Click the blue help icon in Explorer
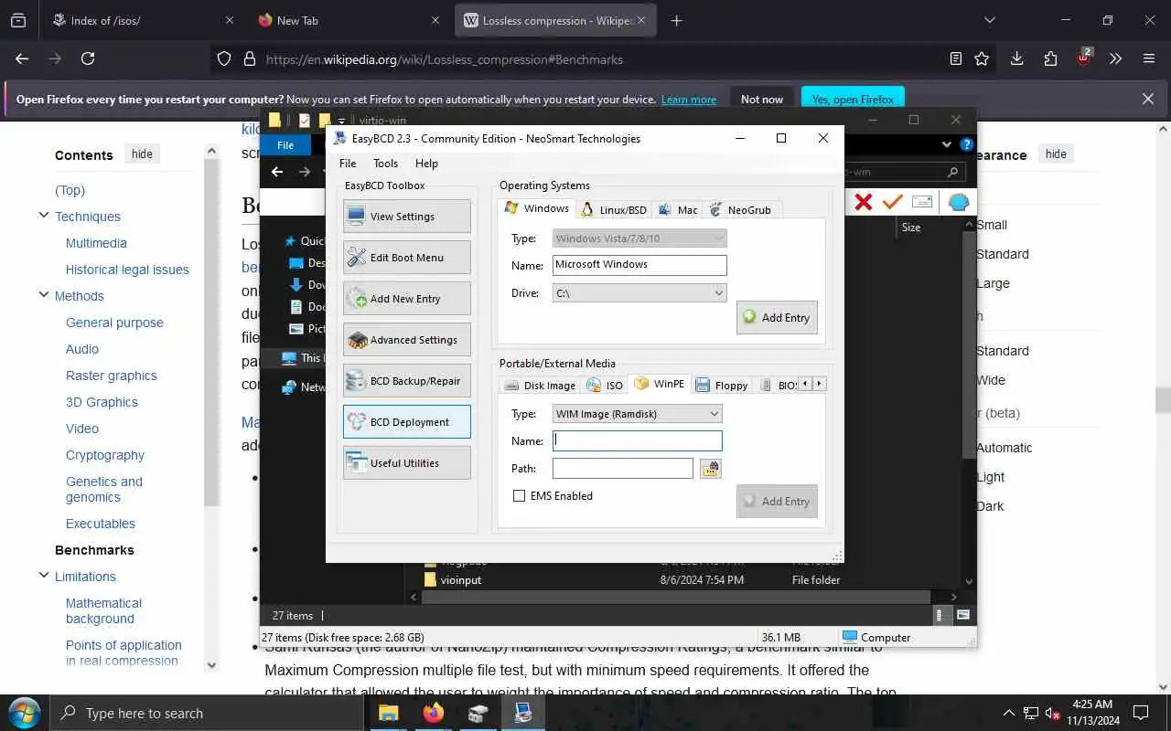The image size is (1171, 731). point(966,144)
